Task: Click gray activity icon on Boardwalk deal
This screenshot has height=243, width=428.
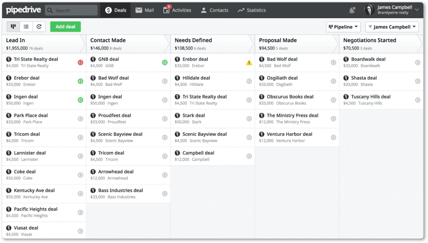Action: [418, 63]
